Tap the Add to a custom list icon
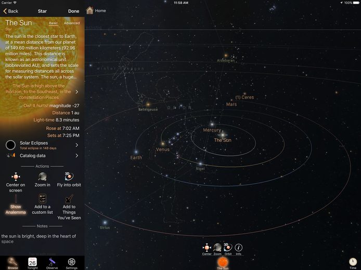Image resolution: width=361 pixels, height=270 pixels. (x=42, y=198)
